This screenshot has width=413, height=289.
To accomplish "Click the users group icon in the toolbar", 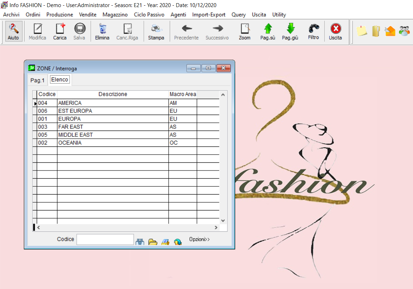I will coord(404,31).
